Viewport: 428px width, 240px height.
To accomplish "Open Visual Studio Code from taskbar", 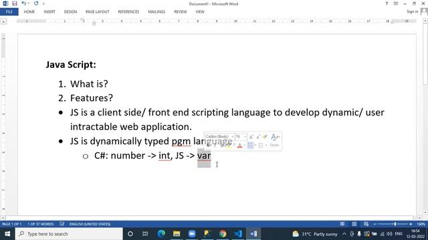I will 238,234.
